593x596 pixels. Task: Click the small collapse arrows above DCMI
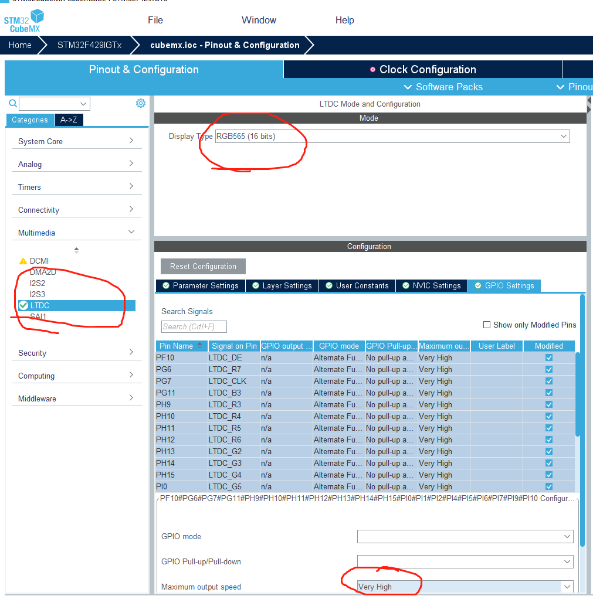[76, 250]
